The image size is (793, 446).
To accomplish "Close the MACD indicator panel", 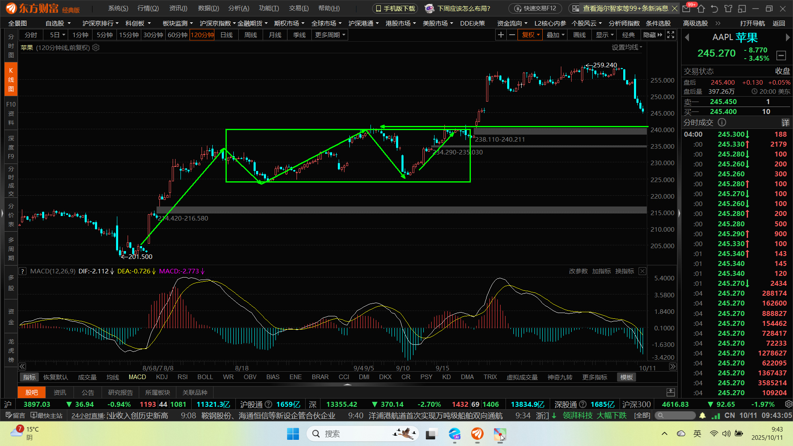I will tap(642, 271).
